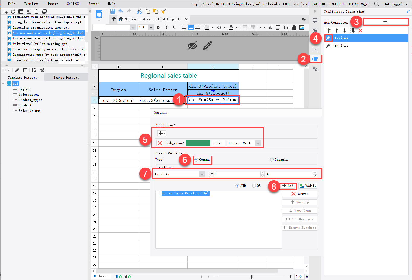The image size is (412, 280).
Task: Click the green Background color swatch
Action: 198,143
